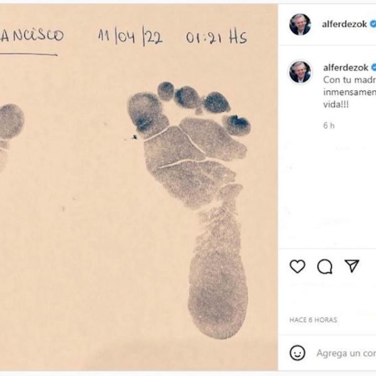
Task: Open alferdezok profile from caption username
Action: click(x=345, y=68)
